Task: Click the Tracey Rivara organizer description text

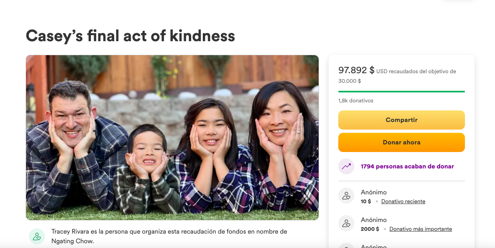Action: point(169,236)
